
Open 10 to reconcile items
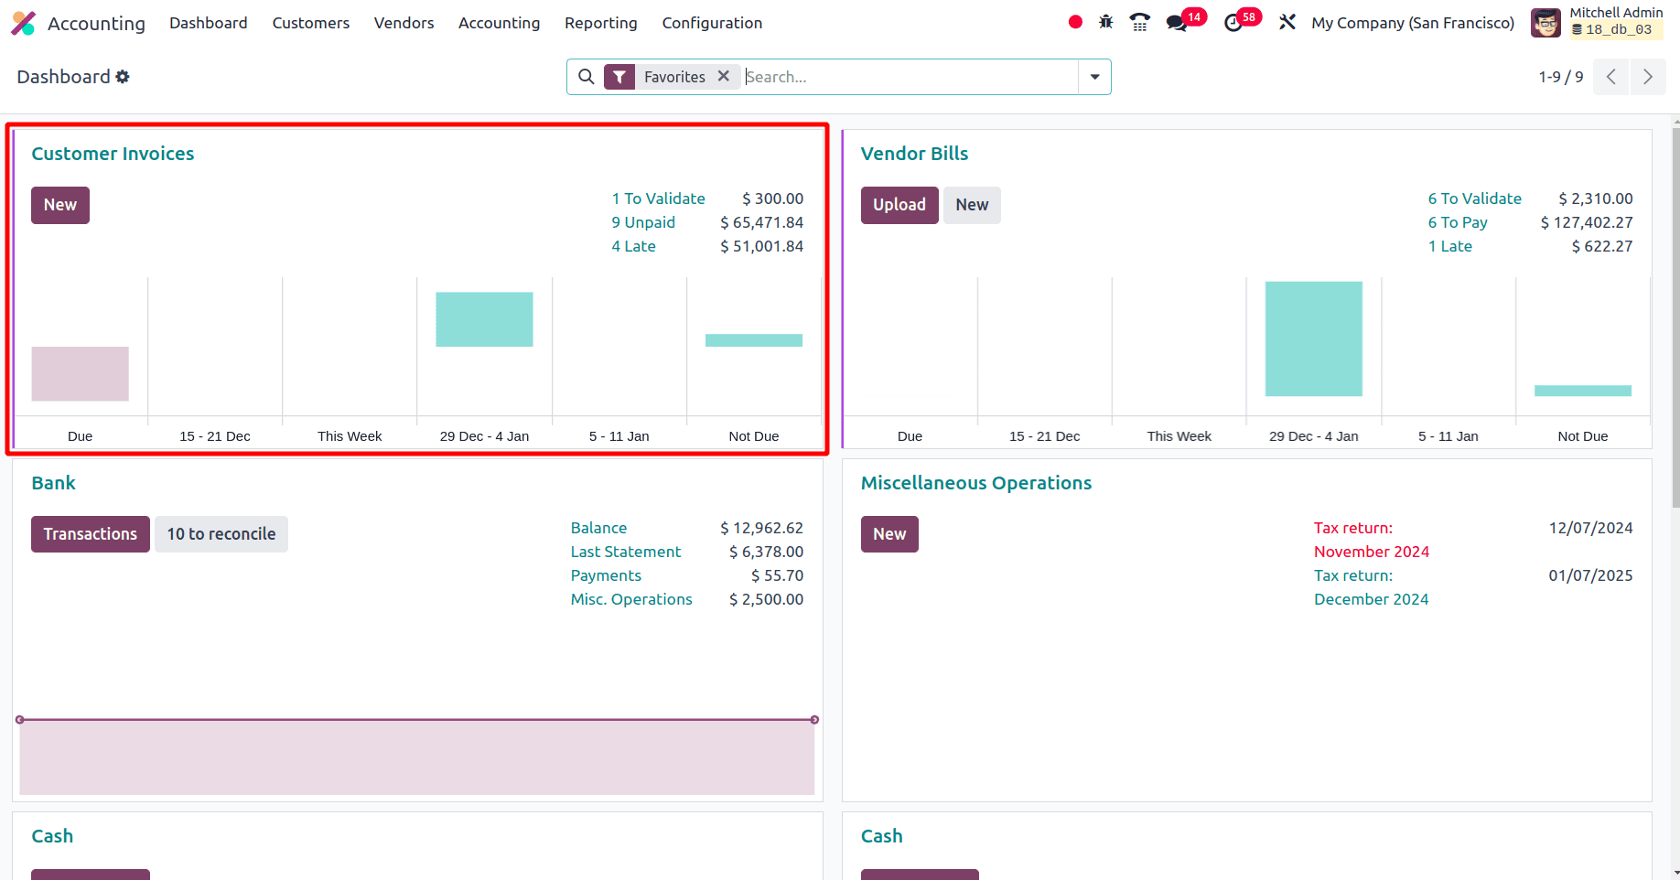(x=221, y=534)
